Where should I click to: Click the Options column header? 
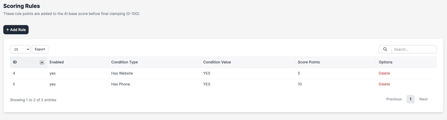pyautogui.click(x=385, y=62)
